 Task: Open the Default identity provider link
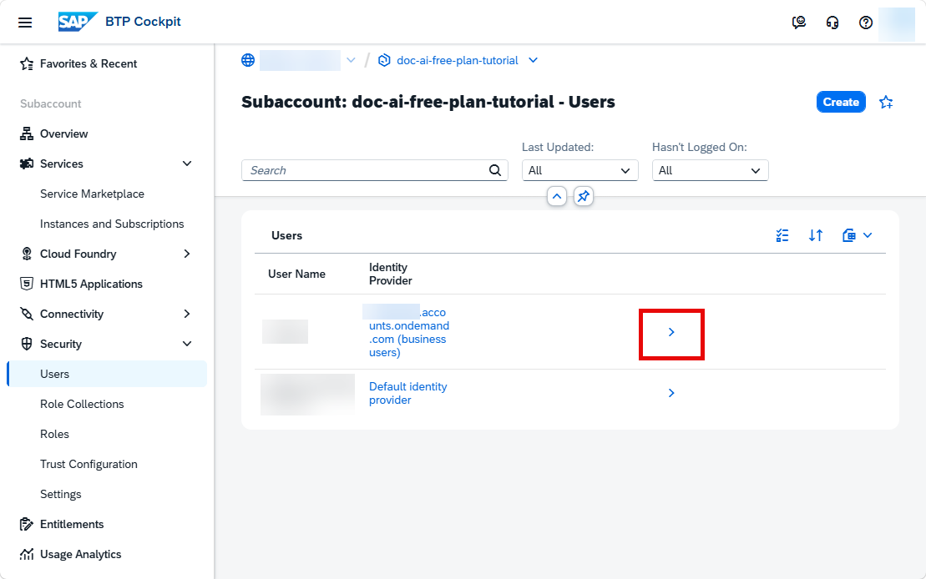pyautogui.click(x=408, y=393)
